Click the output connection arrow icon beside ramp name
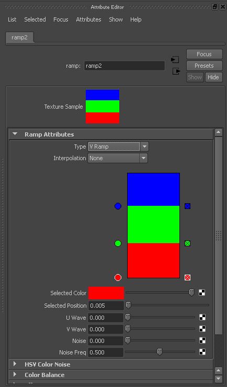 click(176, 71)
